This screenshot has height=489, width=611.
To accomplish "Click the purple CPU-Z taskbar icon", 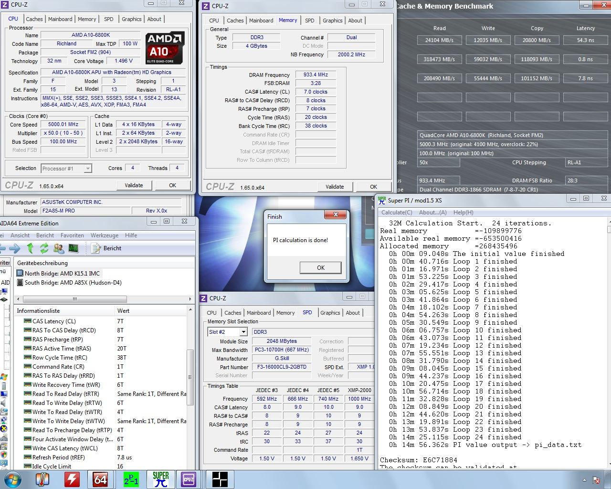I will tap(189, 479).
